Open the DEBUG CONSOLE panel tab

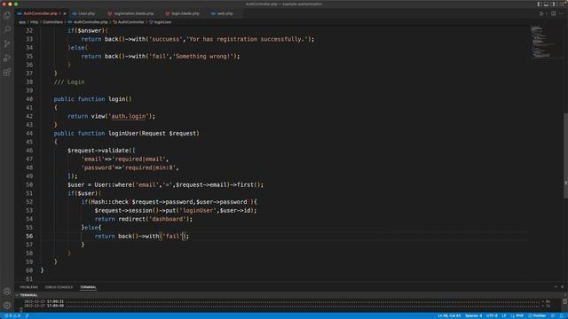click(59, 287)
